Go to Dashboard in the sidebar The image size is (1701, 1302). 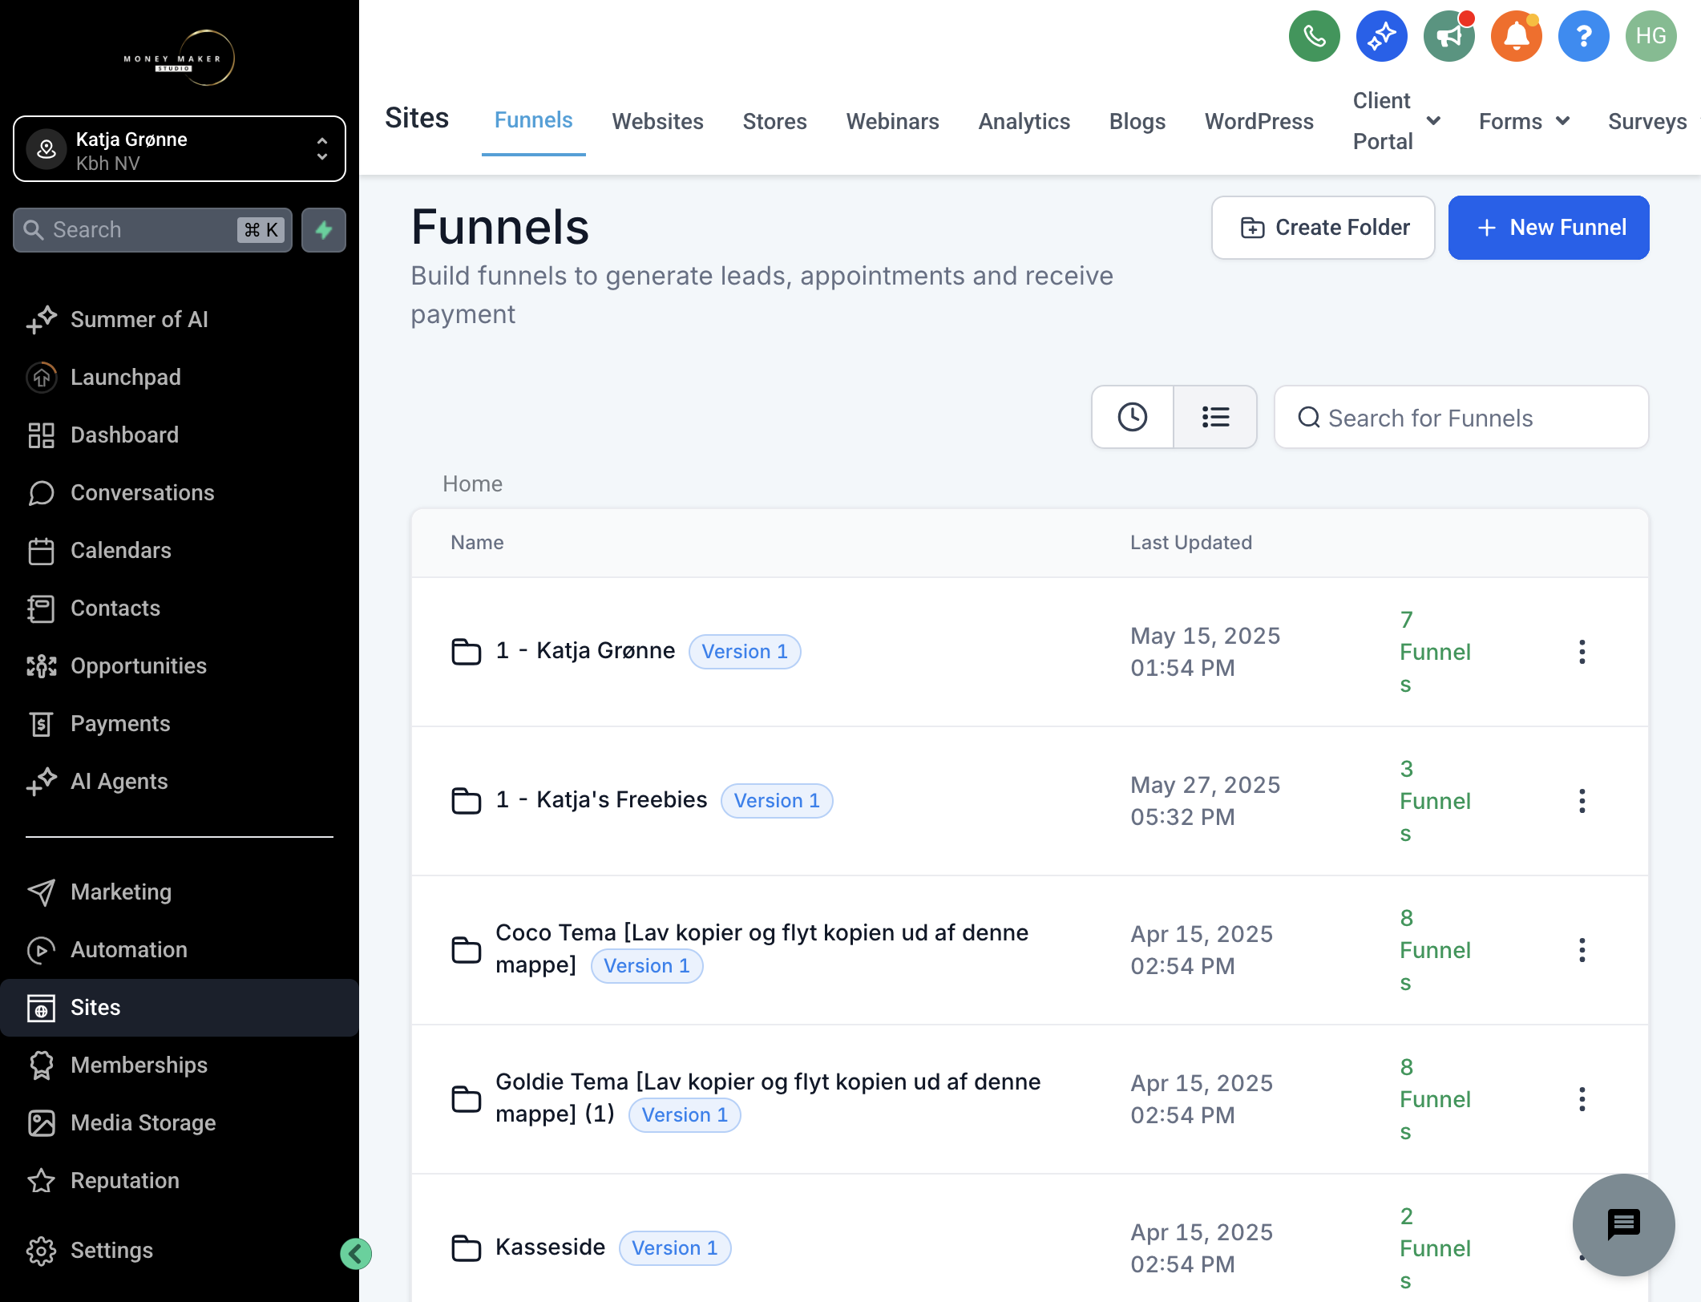coord(180,435)
